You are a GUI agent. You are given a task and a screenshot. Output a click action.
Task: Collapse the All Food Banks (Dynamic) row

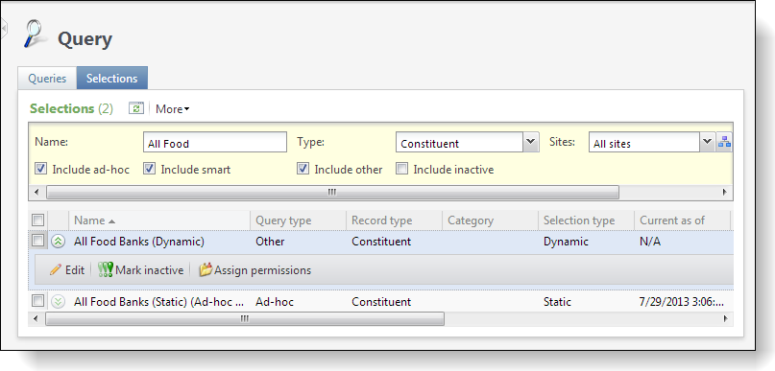[59, 242]
